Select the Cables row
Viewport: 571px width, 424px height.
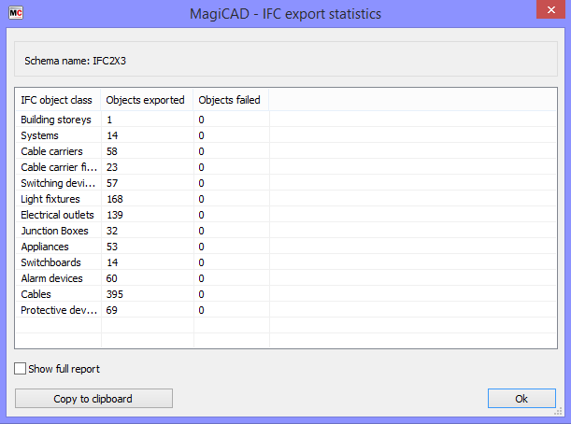286,294
